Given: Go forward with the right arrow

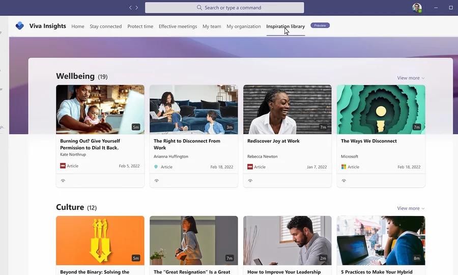Looking at the screenshot, I should [137, 8].
